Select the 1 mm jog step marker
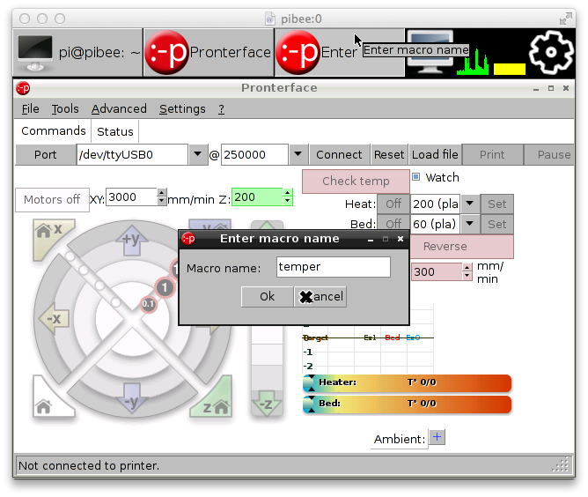Viewport: 588px width, 497px height. 165,288
